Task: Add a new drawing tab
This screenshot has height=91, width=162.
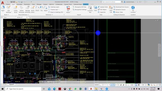Action: (x=31, y=17)
